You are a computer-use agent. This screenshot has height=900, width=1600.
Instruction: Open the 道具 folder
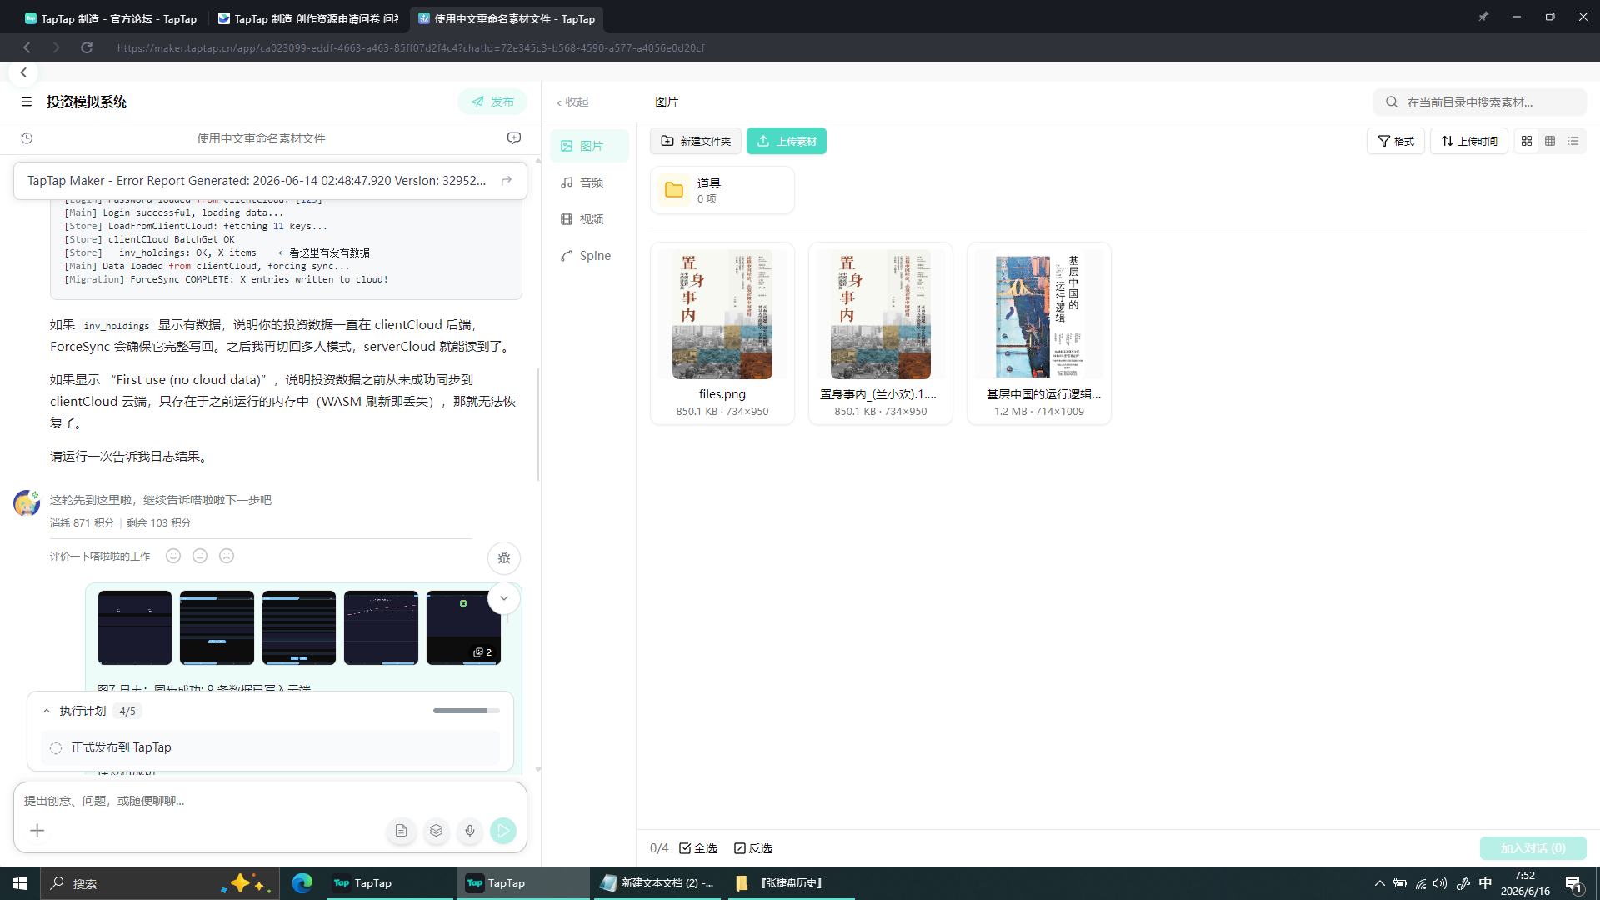click(722, 190)
